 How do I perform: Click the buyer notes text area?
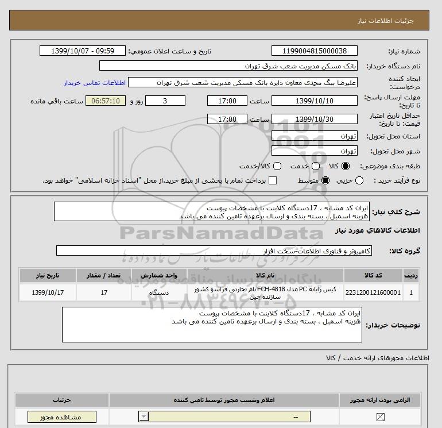(212, 325)
